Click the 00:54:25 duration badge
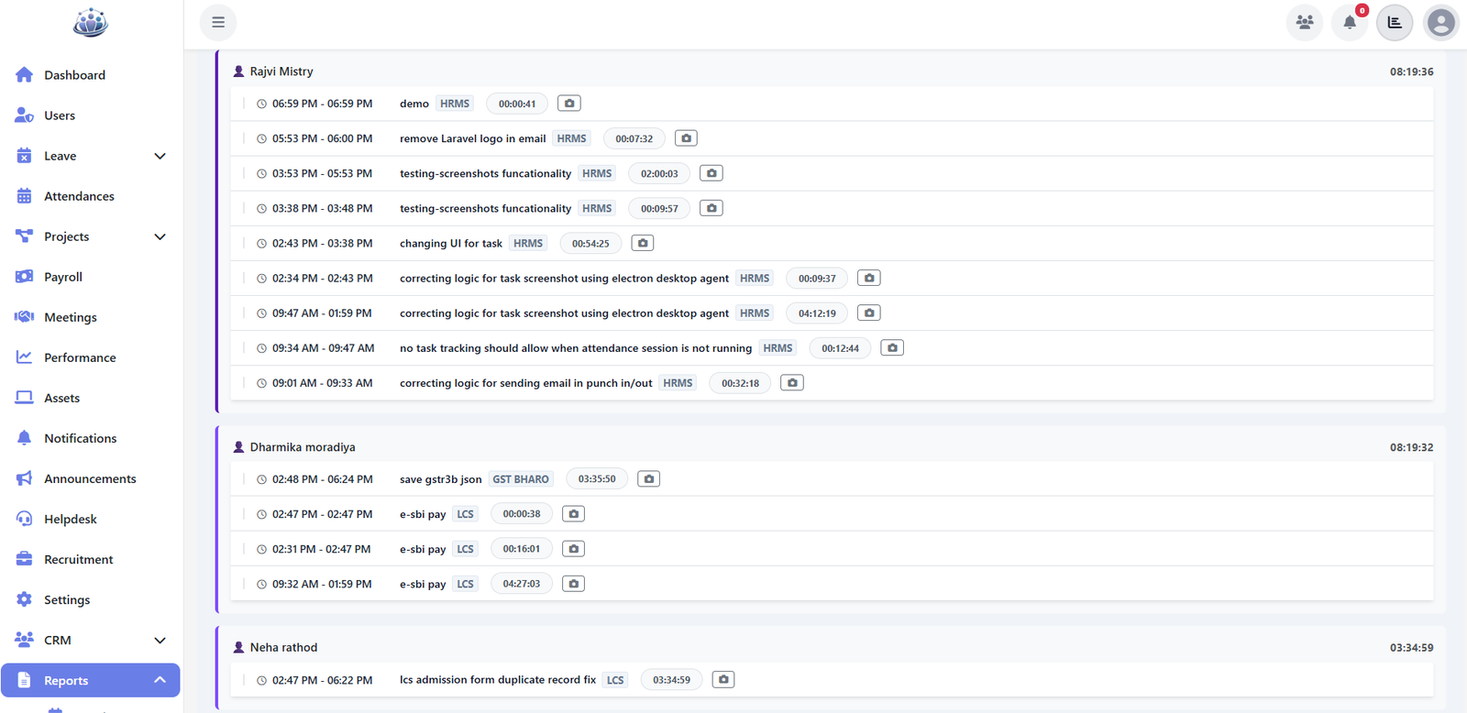This screenshot has width=1467, height=713. (590, 243)
